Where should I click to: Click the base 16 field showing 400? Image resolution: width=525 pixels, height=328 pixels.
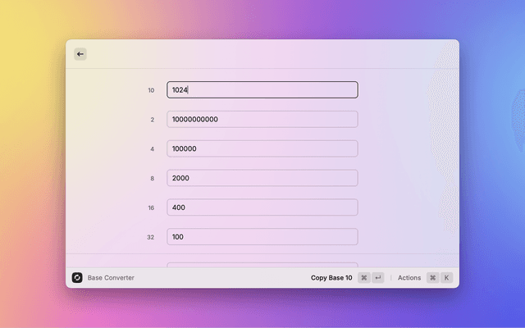click(262, 207)
